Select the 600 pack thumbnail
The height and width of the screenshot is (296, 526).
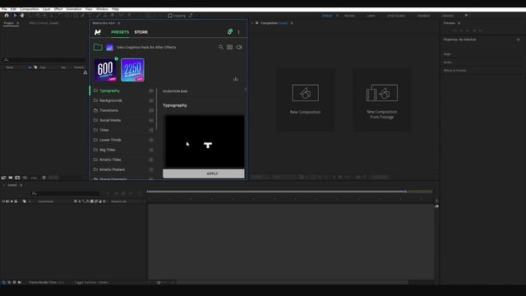(x=105, y=70)
